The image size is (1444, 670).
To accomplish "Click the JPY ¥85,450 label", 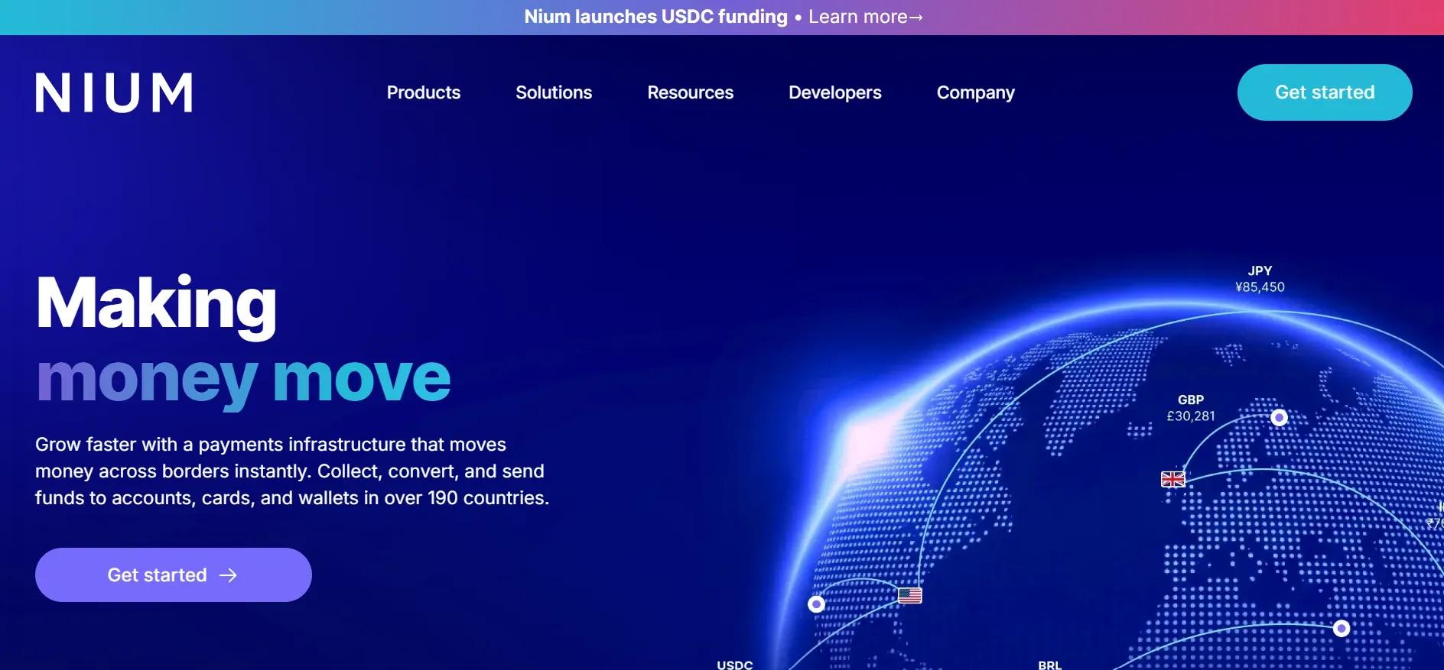I will pyautogui.click(x=1260, y=279).
